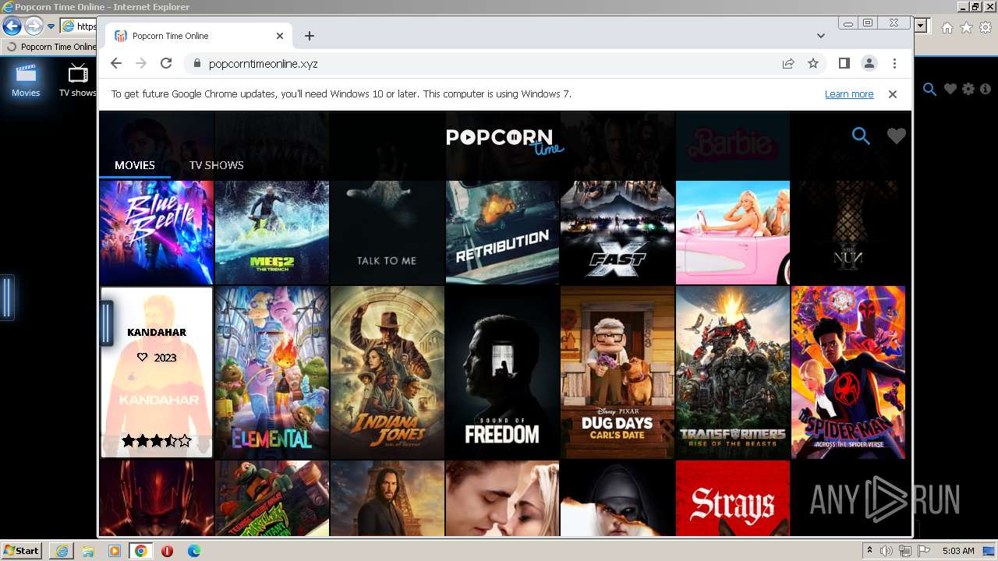Open the Meg 2 The Trench poster

pos(272,232)
